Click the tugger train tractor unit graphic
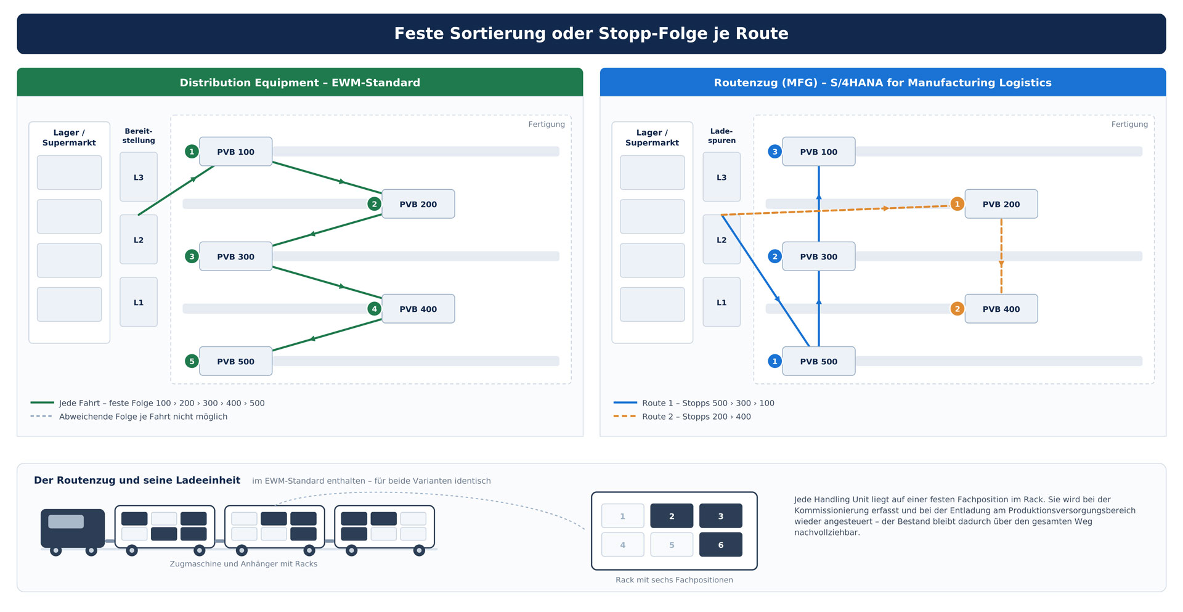Image resolution: width=1183 pixels, height=612 pixels. click(x=73, y=531)
